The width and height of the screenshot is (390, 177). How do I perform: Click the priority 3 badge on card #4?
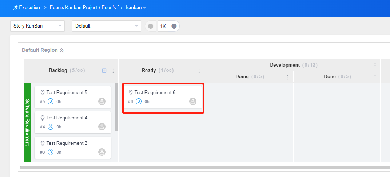click(51, 127)
